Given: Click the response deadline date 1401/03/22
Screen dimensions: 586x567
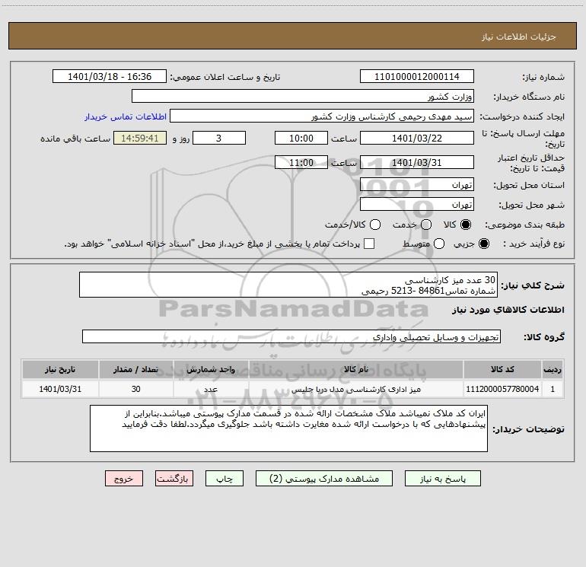Looking at the screenshot, I should coord(417,138).
